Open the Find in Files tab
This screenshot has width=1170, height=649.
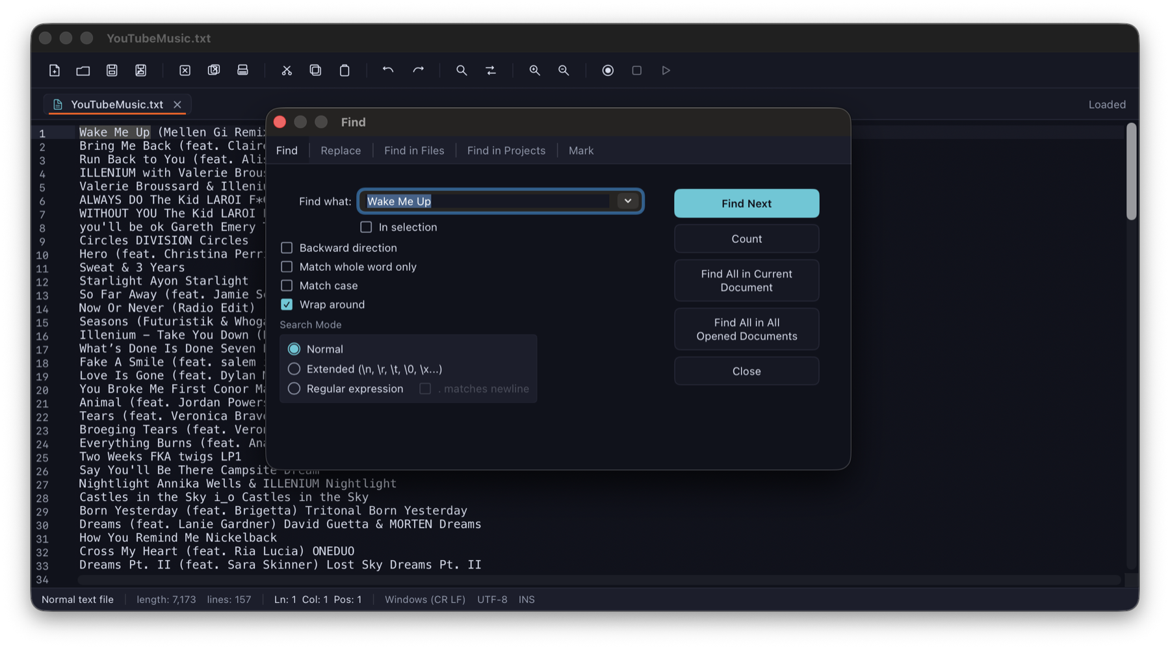(x=414, y=150)
